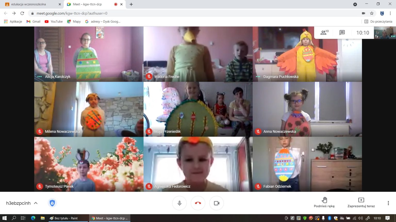Open the tab search dropdown
Viewport: 396px width, 222px height.
[355, 4]
